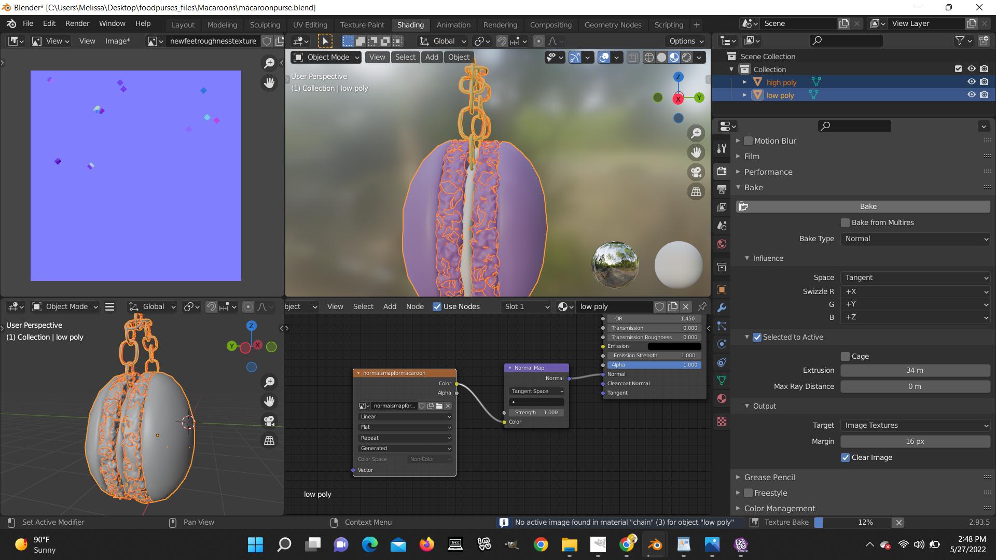The width and height of the screenshot is (996, 560).
Task: Open the Node menu in node editor
Action: pos(414,306)
